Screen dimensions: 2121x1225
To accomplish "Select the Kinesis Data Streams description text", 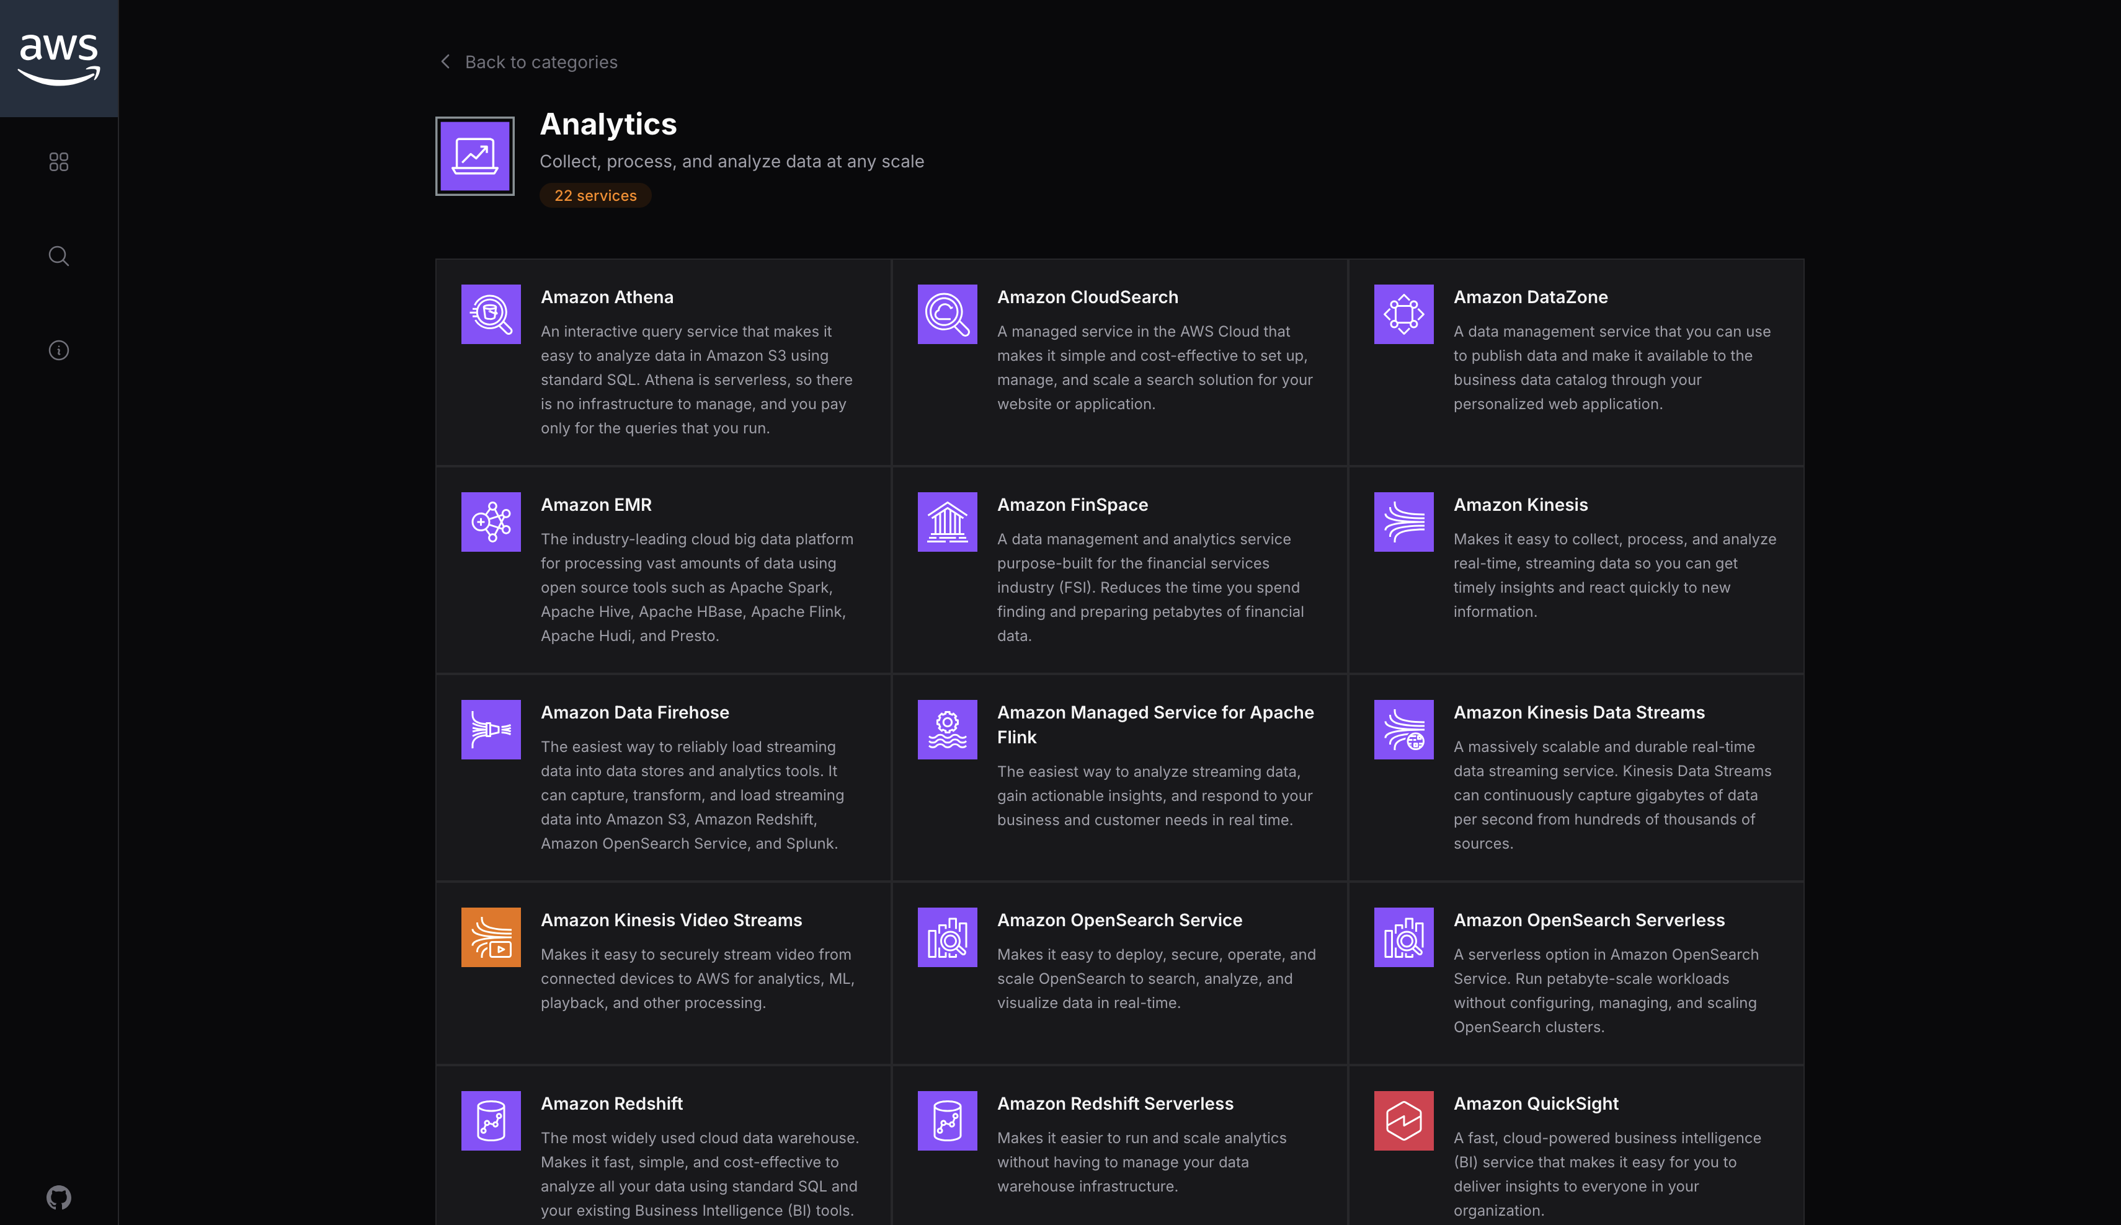I will pos(1612,795).
